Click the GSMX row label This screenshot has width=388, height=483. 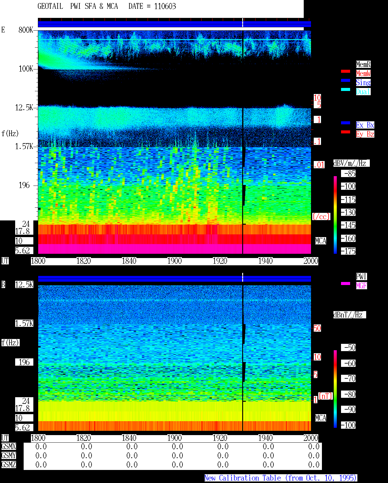pyautogui.click(x=9, y=446)
